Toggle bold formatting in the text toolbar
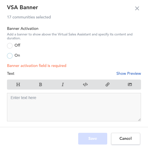Image resolution: width=148 pixels, height=149 pixels. pos(40,85)
